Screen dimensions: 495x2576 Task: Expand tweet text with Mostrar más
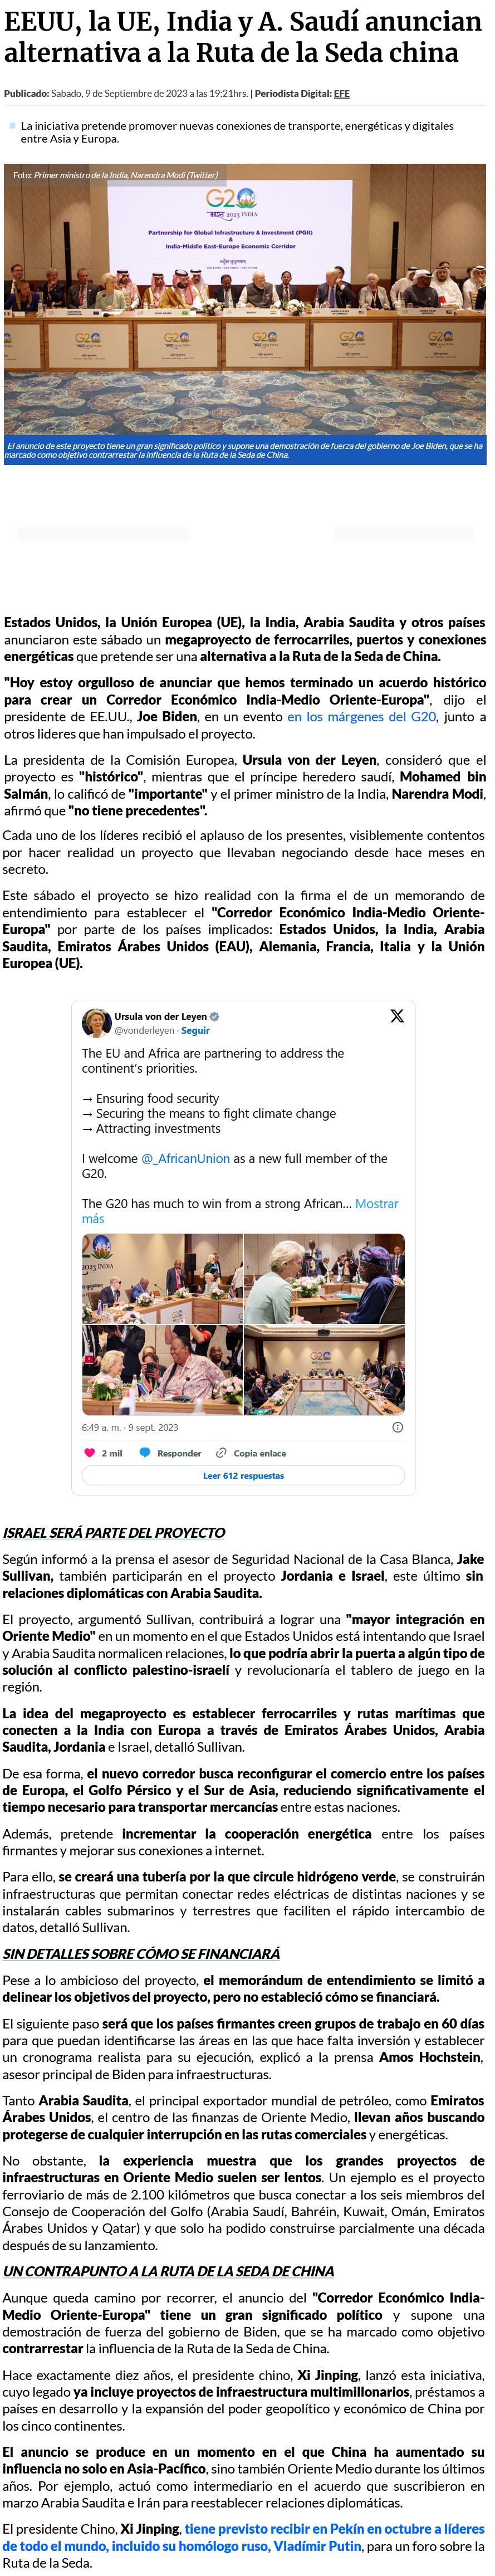[x=376, y=1204]
